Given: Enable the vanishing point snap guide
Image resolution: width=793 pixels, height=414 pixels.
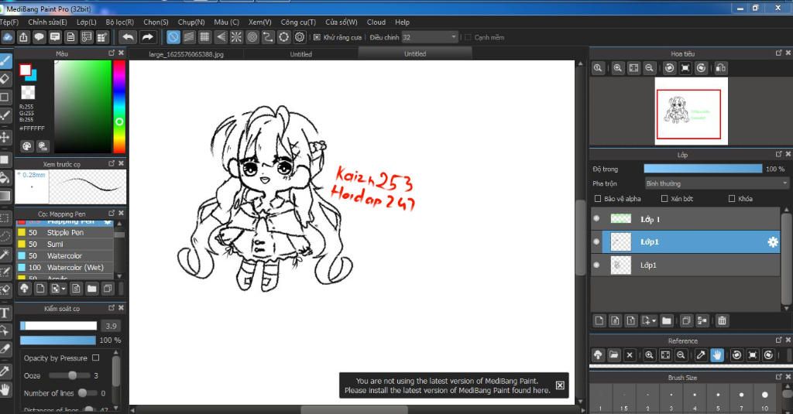Looking at the screenshot, I should click(221, 37).
